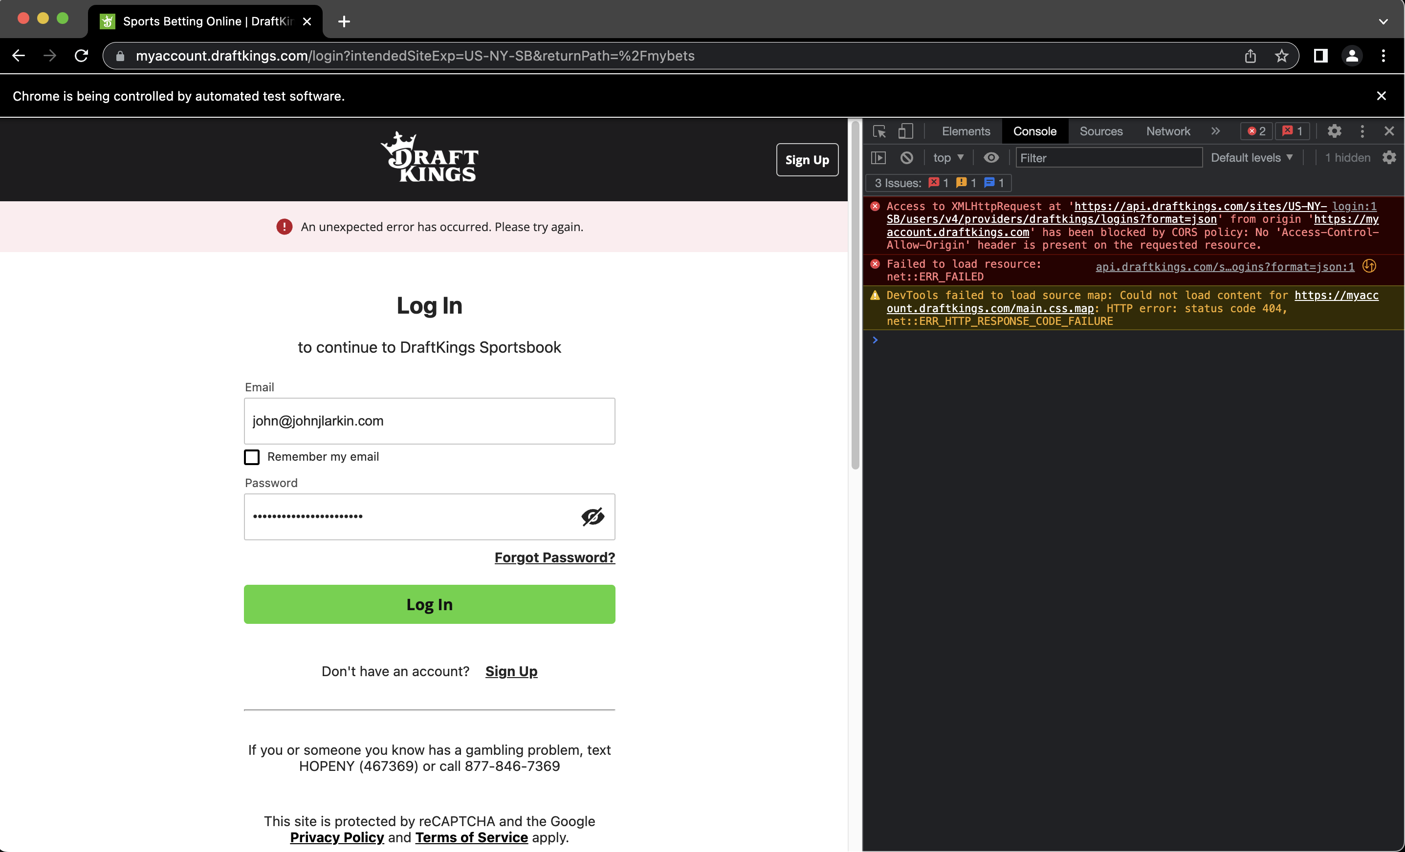The height and width of the screenshot is (852, 1405).
Task: Select the Console tab
Action: [x=1034, y=131]
